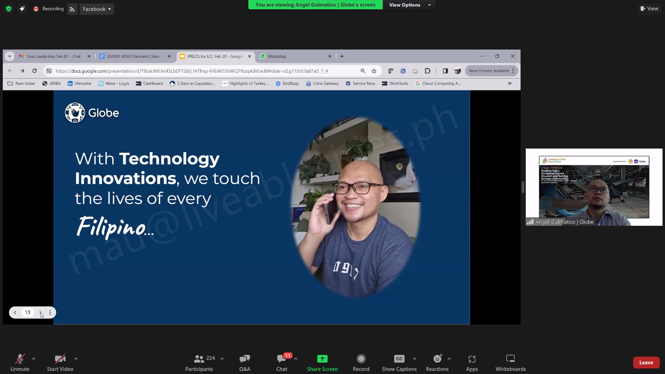Open the Chat panel

tap(282, 363)
